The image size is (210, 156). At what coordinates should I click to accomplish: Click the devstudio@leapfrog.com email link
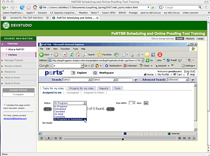[15, 118]
